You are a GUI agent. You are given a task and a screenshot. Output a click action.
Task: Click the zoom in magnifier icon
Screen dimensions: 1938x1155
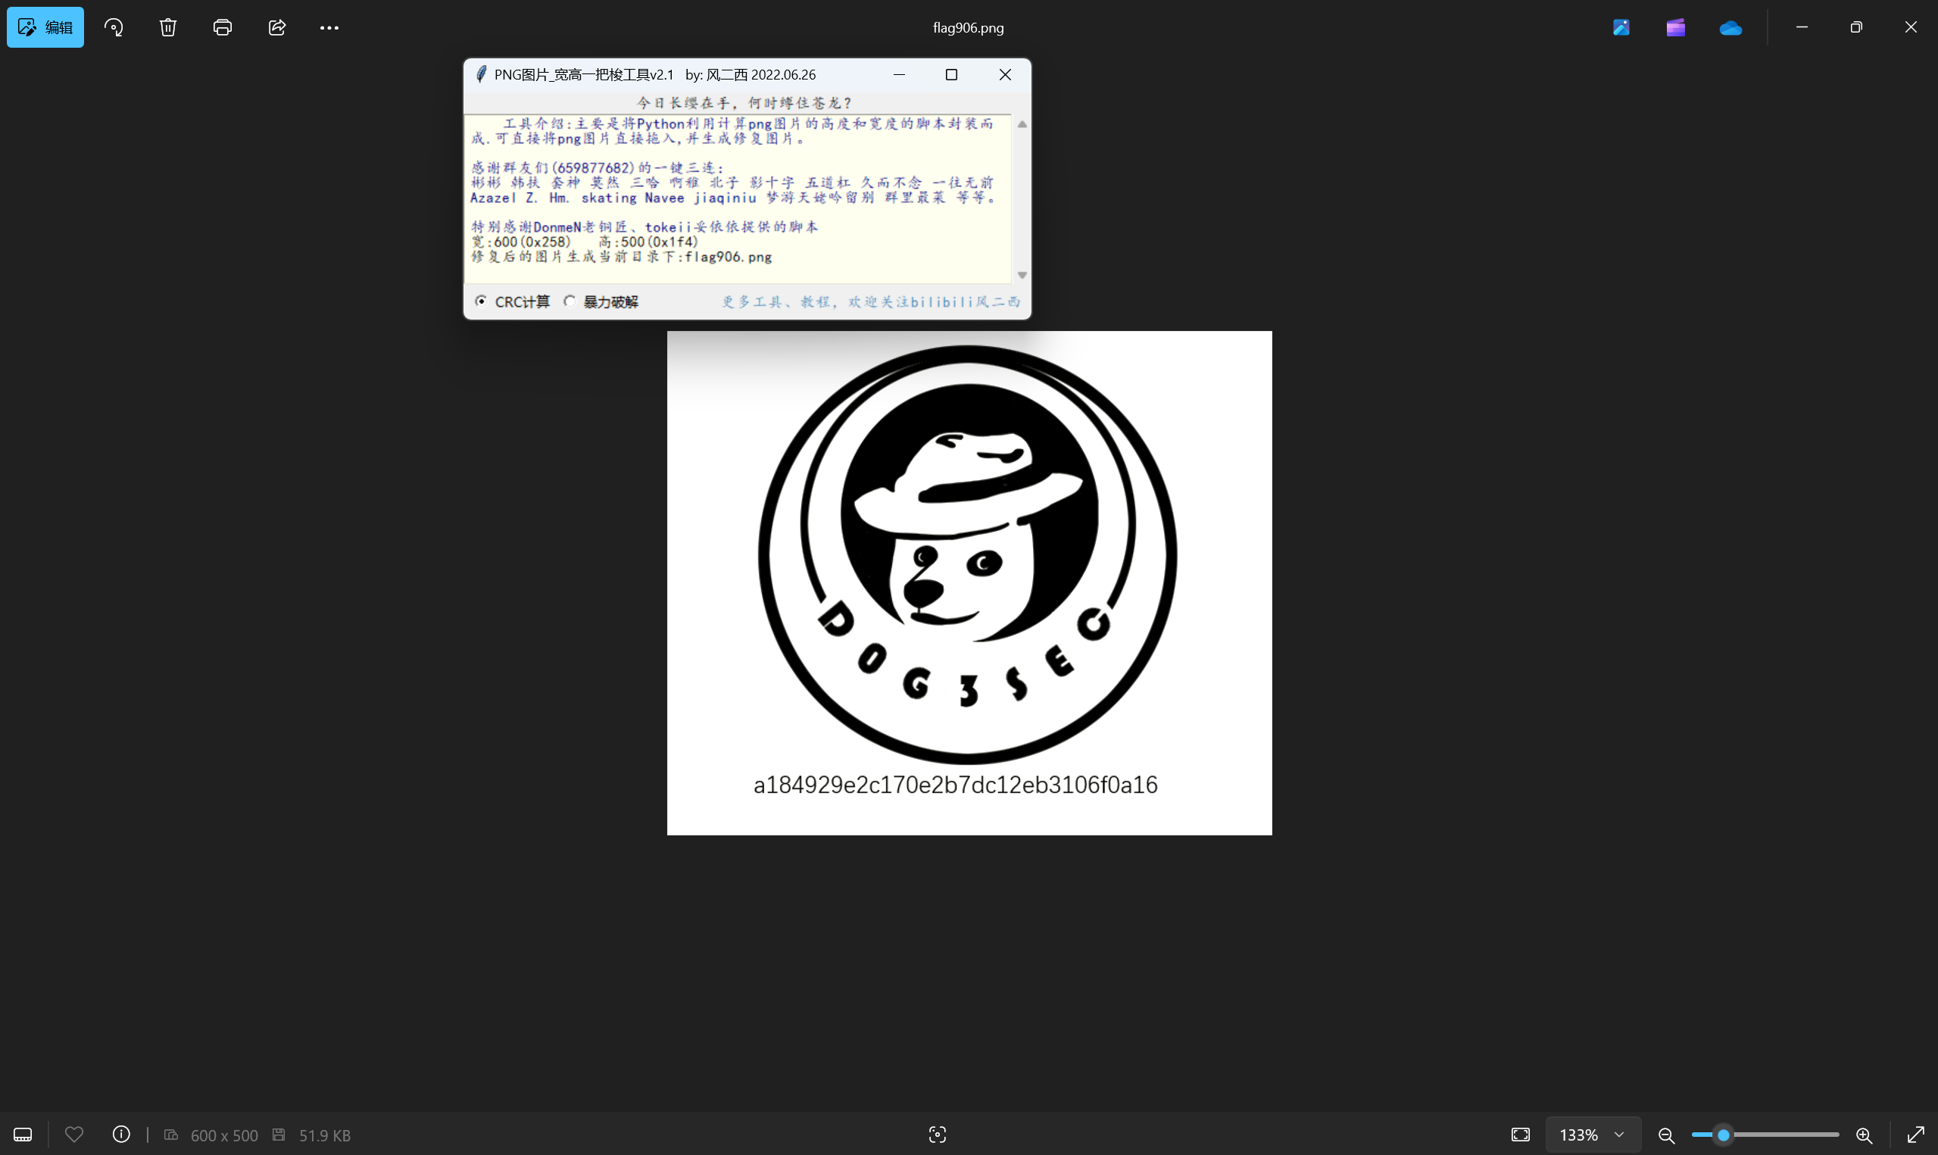click(1864, 1135)
